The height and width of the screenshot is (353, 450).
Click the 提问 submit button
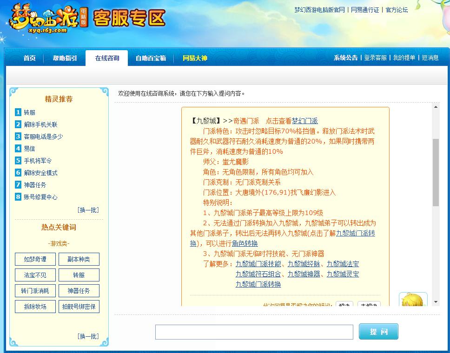pos(378,331)
